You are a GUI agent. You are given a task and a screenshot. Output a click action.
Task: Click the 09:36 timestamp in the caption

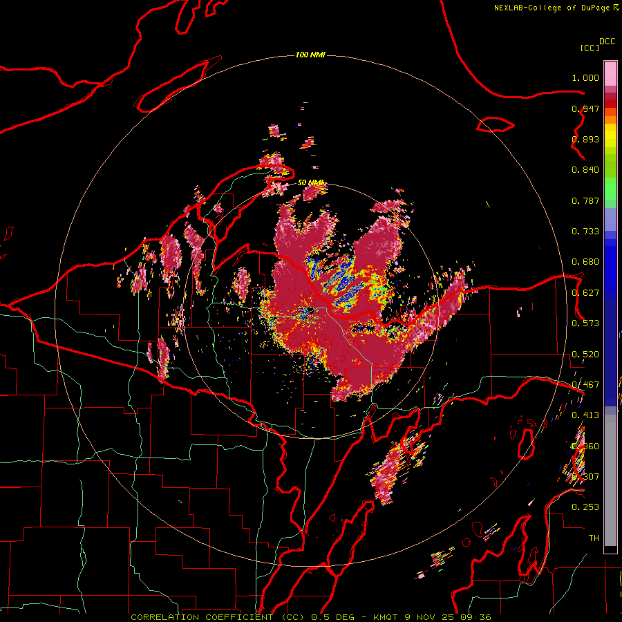click(x=475, y=617)
